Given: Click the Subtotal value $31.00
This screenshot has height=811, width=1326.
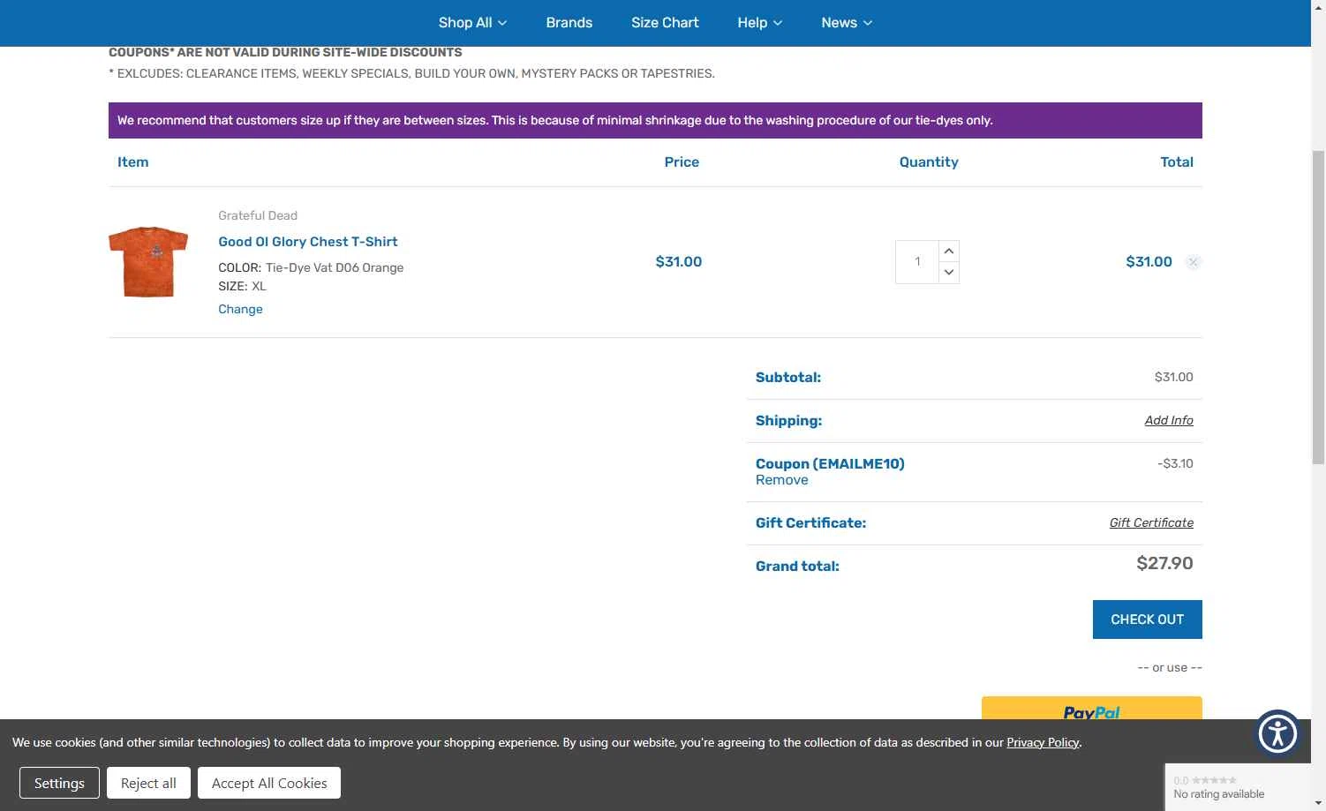Looking at the screenshot, I should 1173,377.
